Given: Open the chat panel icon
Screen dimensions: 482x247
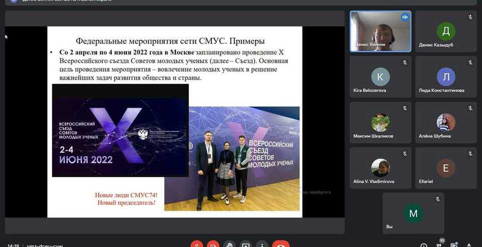Looking at the screenshot, I should 454,245.
